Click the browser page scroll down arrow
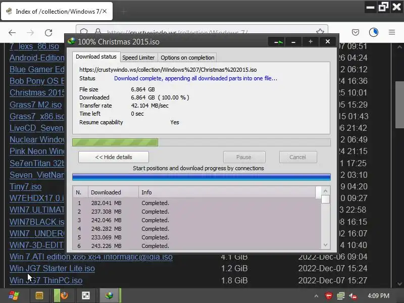 click(x=399, y=284)
